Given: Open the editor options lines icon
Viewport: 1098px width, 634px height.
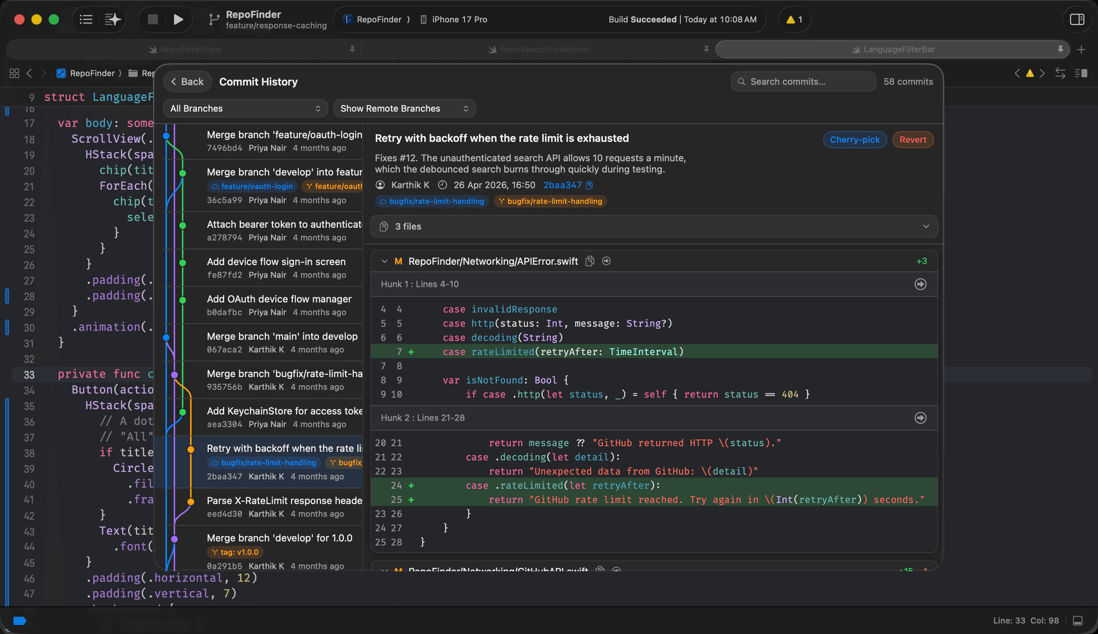Looking at the screenshot, I should pos(1081,73).
